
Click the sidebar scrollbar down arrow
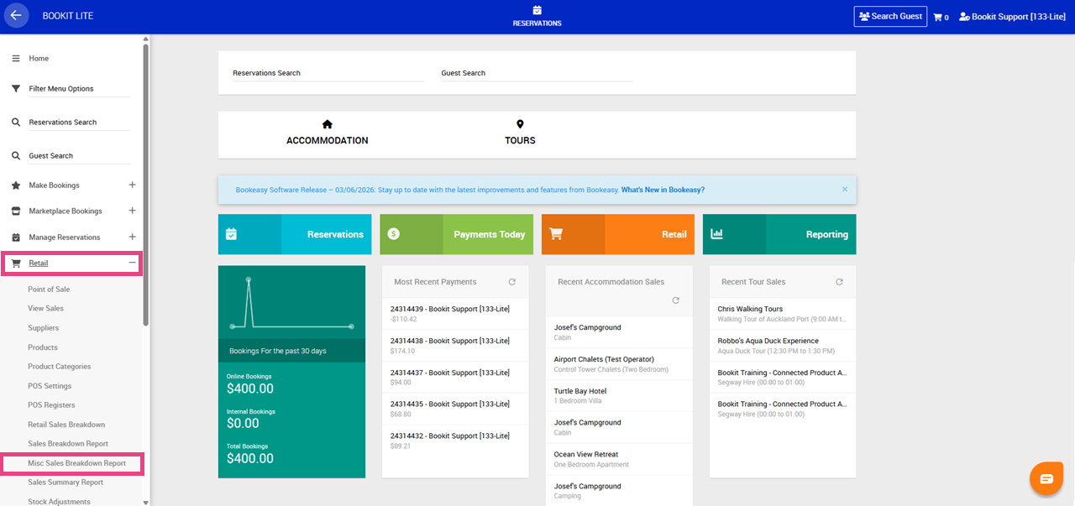pyautogui.click(x=146, y=502)
